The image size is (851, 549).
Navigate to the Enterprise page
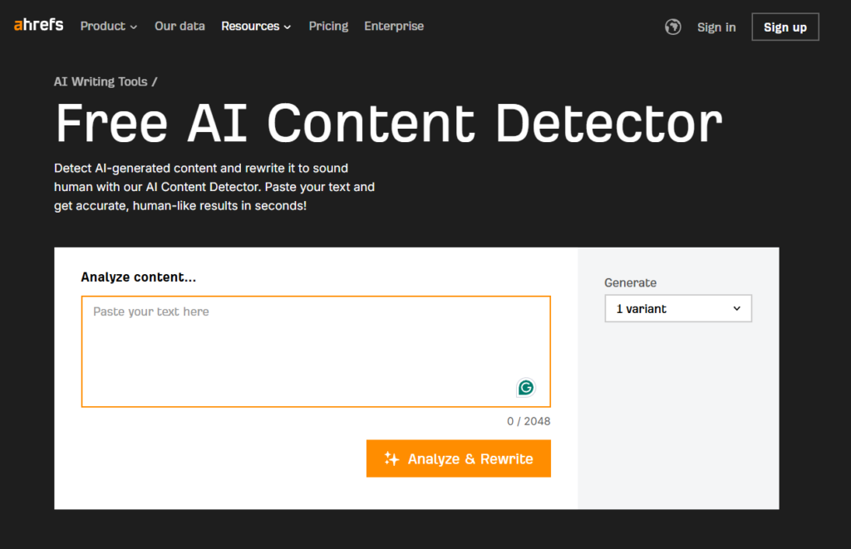point(394,27)
